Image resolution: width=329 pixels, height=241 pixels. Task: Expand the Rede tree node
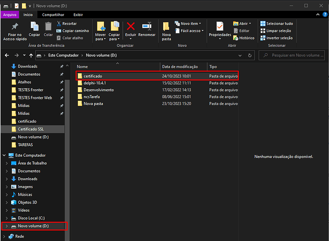[x=4, y=236]
